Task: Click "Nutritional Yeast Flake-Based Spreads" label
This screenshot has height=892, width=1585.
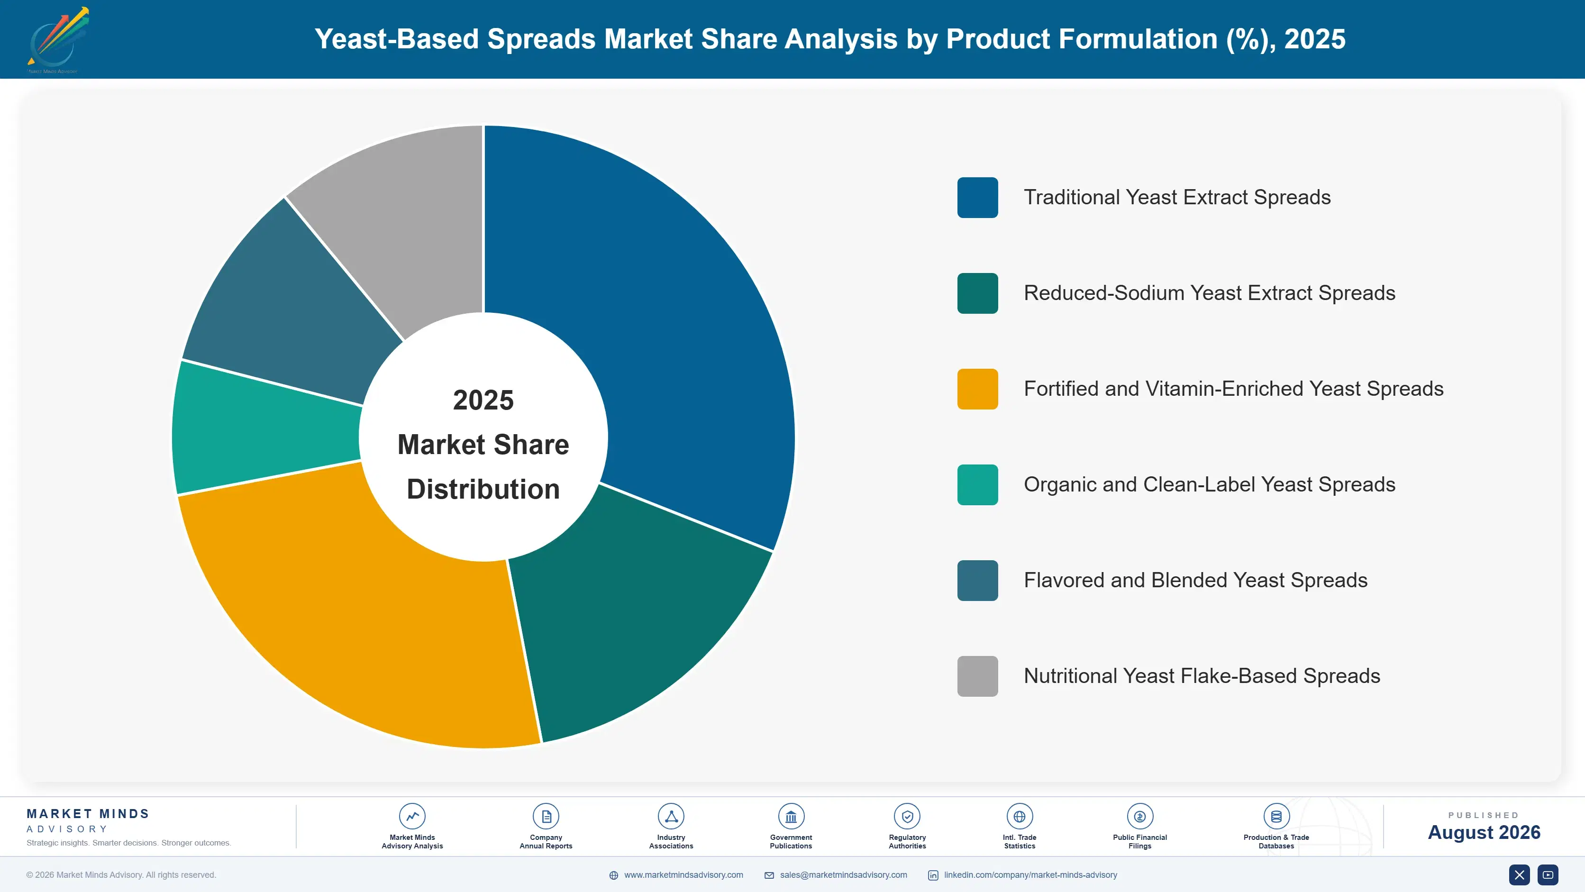Action: (1202, 676)
